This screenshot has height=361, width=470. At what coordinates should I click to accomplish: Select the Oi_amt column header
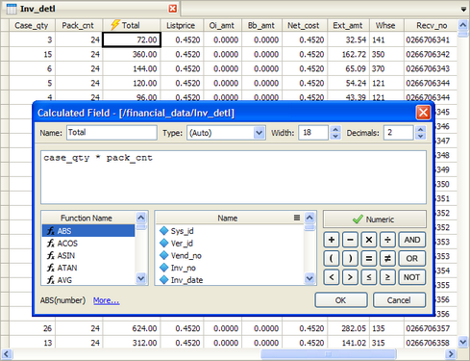[222, 25]
